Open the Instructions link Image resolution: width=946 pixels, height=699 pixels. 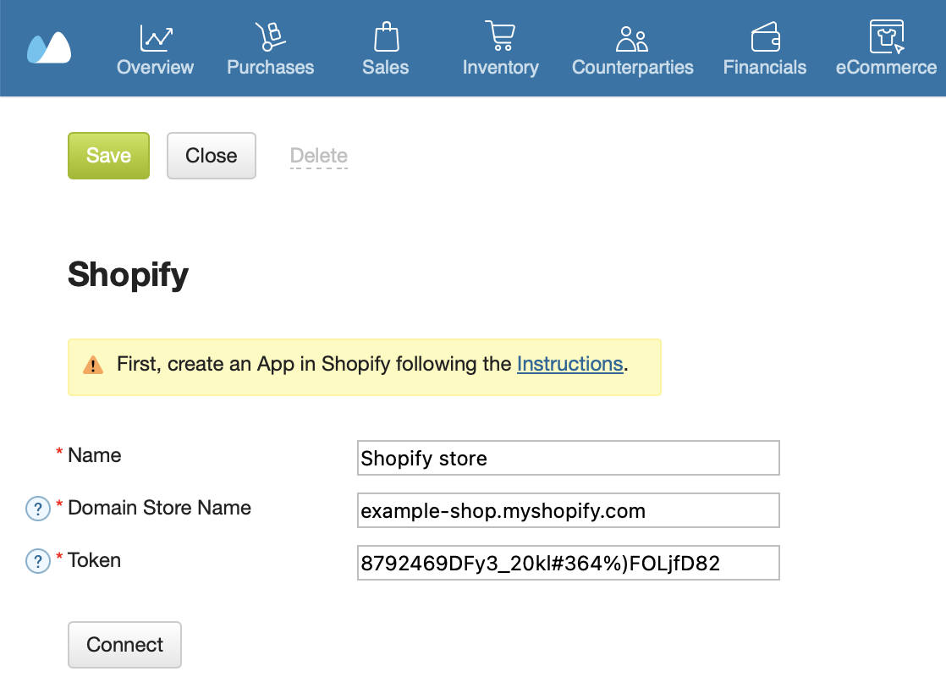[569, 364]
